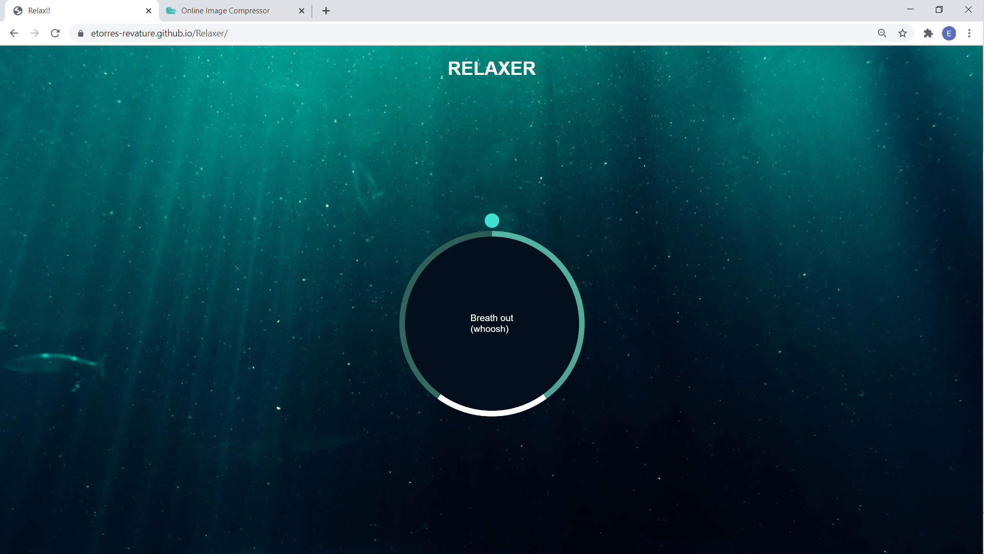Open a new tab

(x=326, y=11)
